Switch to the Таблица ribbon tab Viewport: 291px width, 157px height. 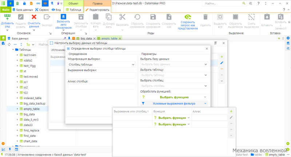pyautogui.click(x=73, y=10)
